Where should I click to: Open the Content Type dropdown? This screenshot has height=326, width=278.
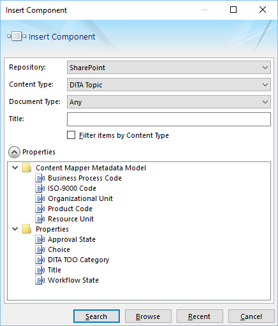coord(169,85)
